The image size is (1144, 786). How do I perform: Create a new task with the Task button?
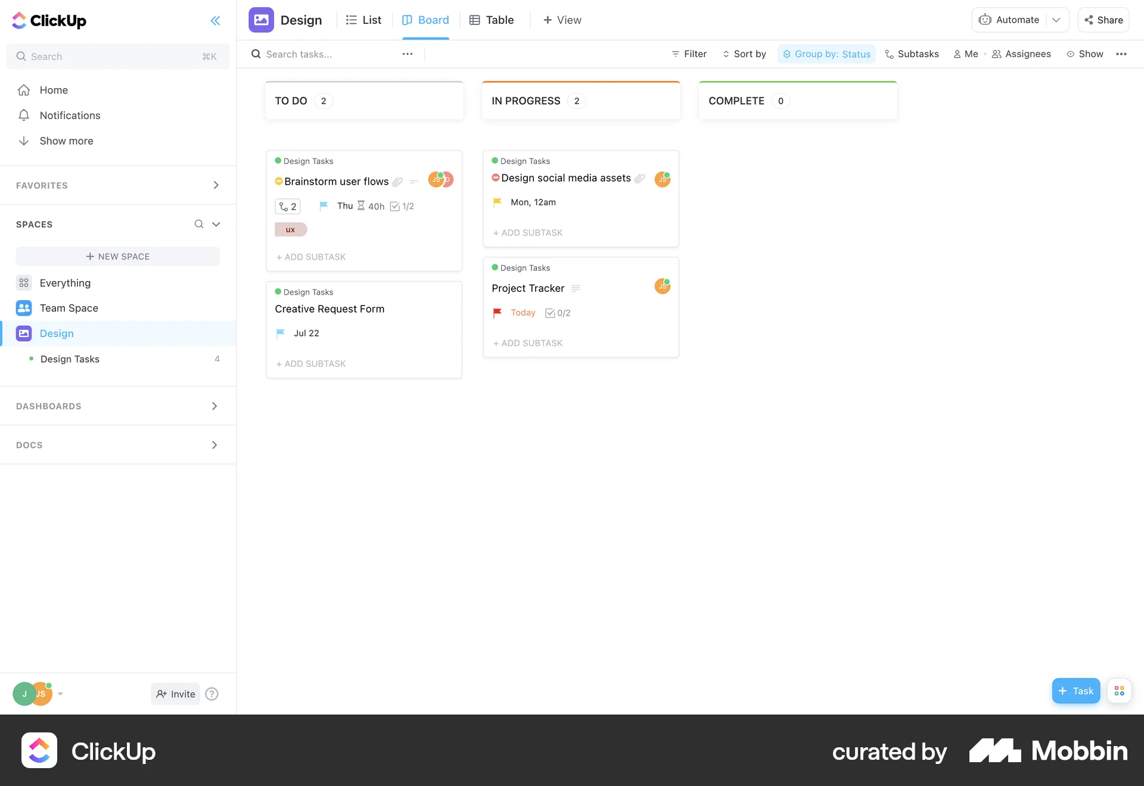pyautogui.click(x=1075, y=691)
